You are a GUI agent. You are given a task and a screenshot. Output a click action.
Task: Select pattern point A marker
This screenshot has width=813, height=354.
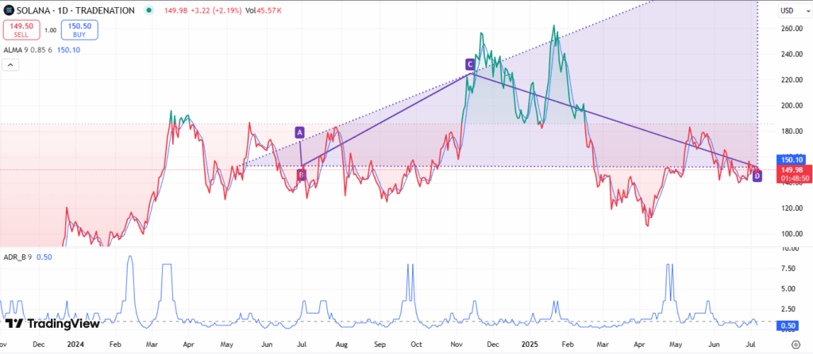click(x=299, y=132)
